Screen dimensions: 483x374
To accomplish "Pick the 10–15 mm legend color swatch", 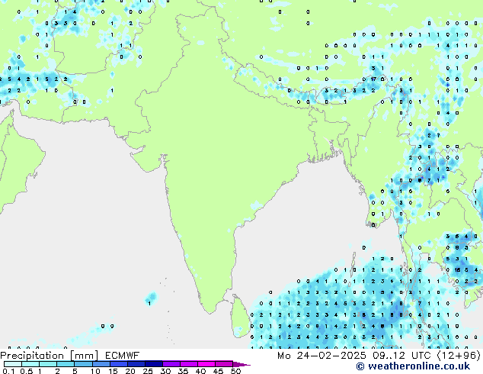I will pyautogui.click(x=101, y=364).
